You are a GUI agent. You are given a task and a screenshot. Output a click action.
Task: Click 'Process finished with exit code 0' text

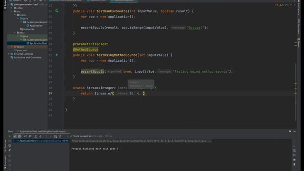coord(95,149)
